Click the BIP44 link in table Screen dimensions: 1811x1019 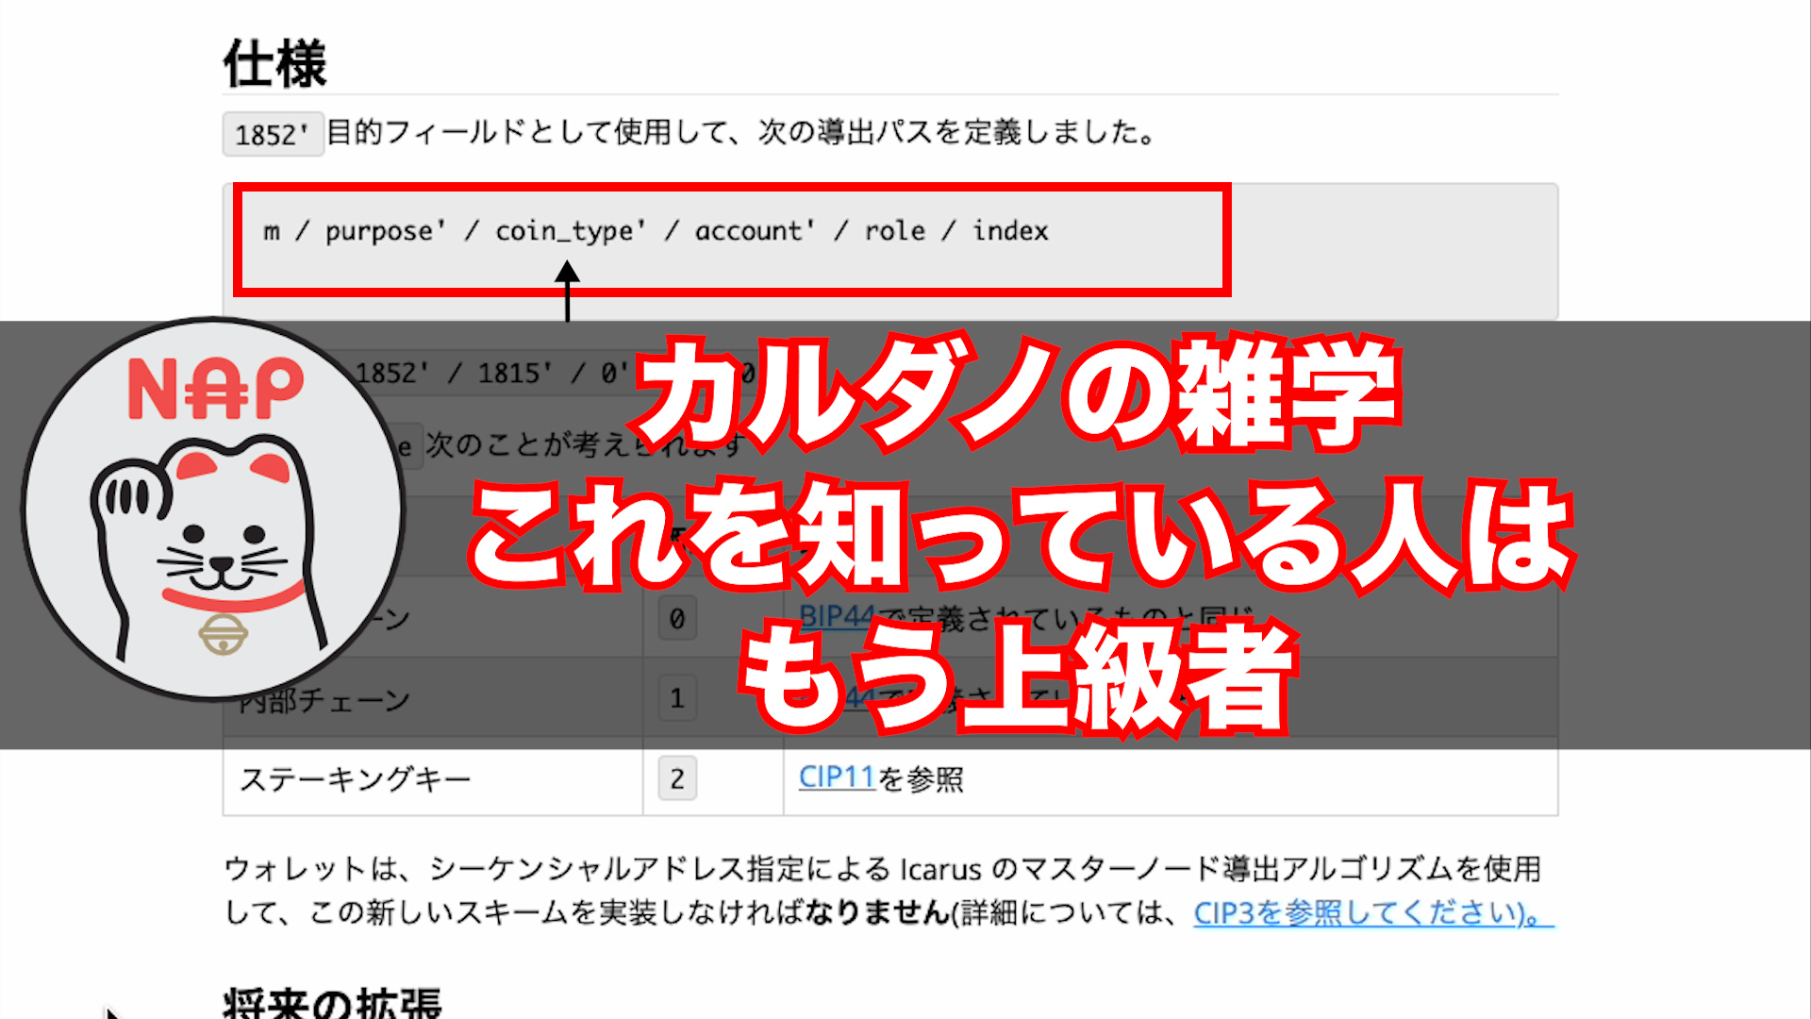click(836, 616)
